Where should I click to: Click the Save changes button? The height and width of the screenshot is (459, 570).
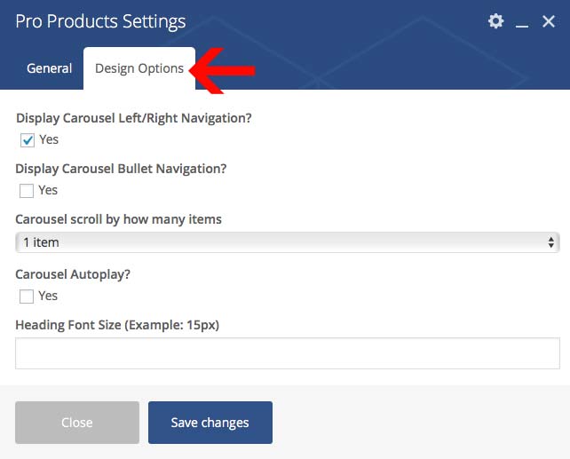point(210,423)
